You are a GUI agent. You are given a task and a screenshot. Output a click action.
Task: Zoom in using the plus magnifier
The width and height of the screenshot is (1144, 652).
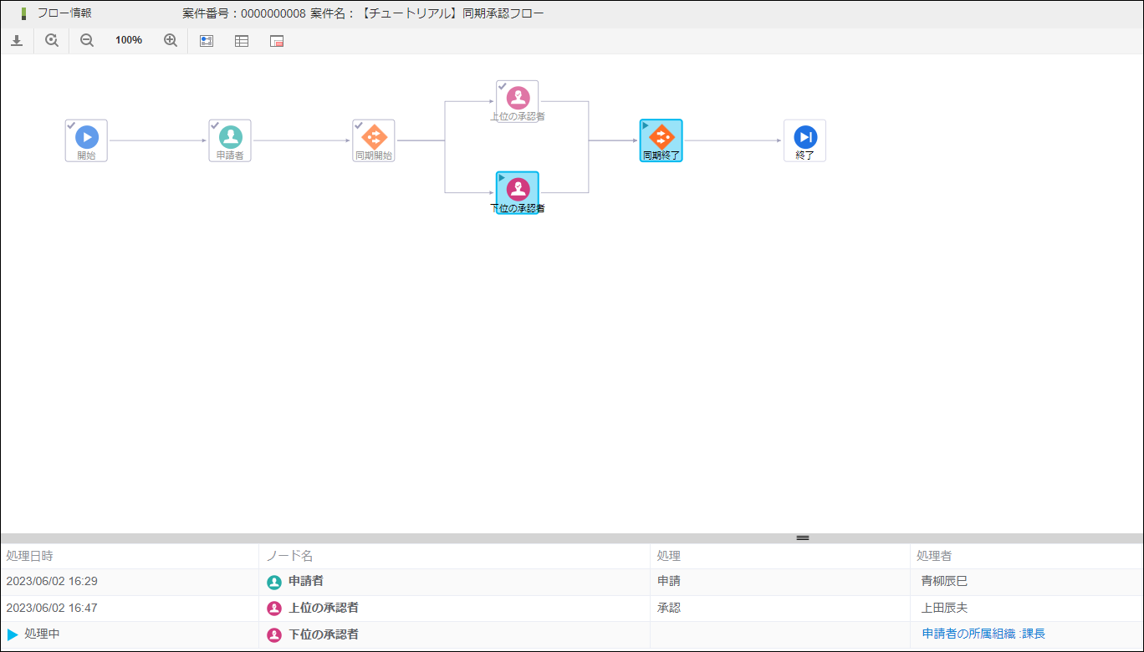[x=171, y=40]
